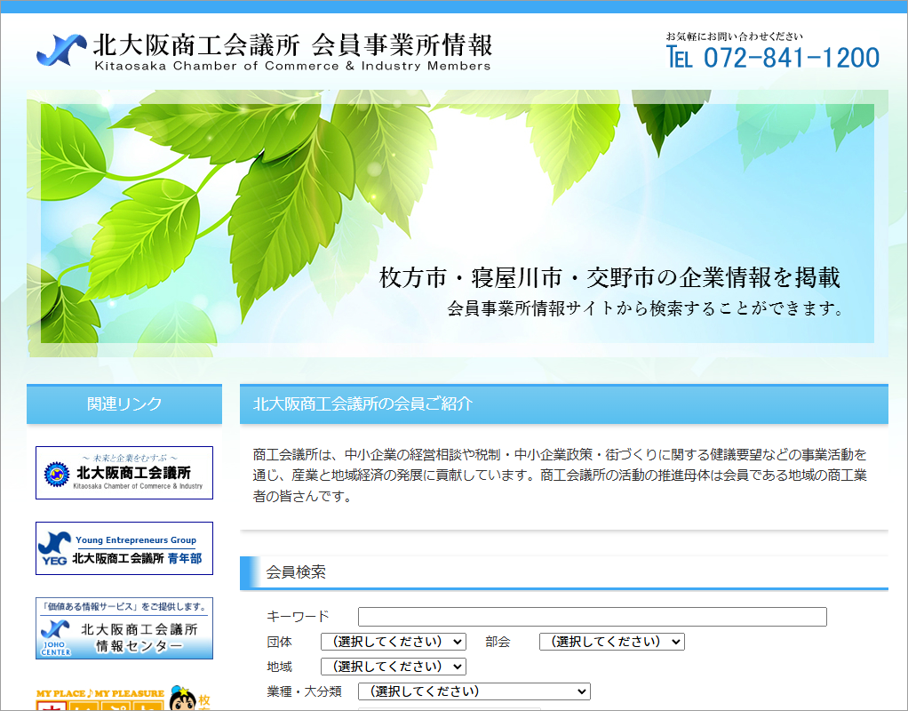Expand the 地域 dropdown
The width and height of the screenshot is (908, 711).
tap(394, 667)
